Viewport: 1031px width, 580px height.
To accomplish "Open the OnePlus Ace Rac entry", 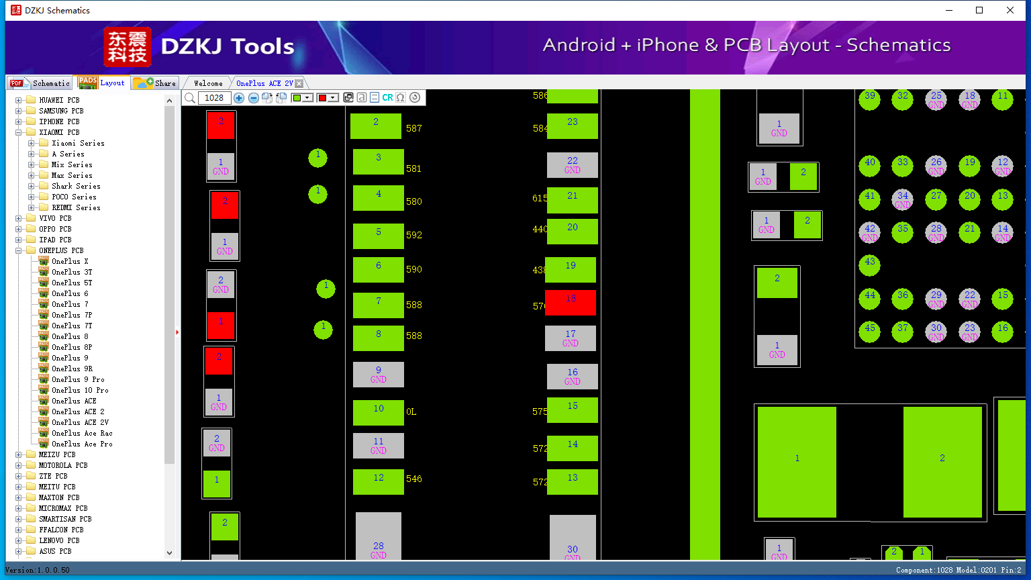I will coord(82,433).
